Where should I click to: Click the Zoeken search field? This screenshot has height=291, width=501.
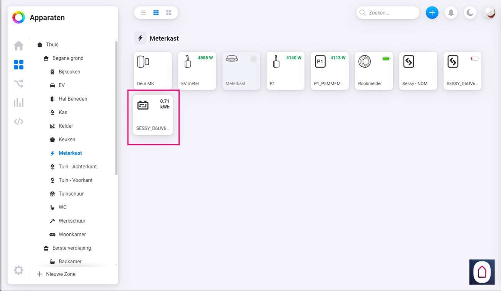pos(388,13)
